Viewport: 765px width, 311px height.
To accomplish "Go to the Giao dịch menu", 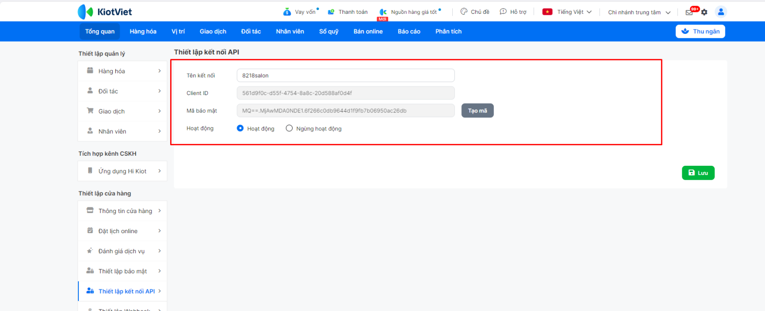I will tap(213, 32).
